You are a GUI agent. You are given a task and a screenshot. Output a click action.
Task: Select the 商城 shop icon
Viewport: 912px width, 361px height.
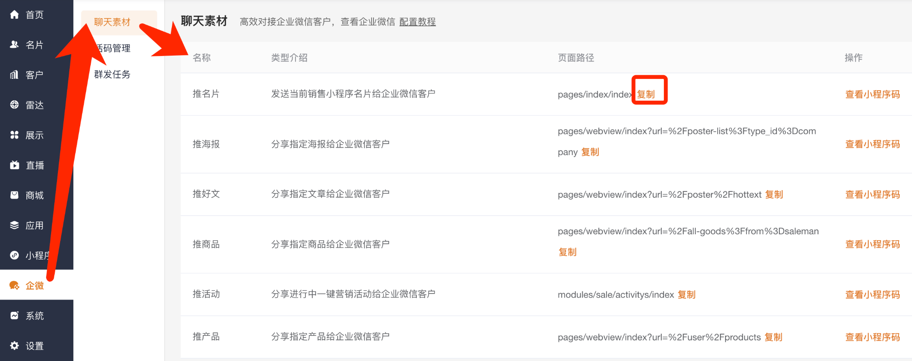[15, 195]
